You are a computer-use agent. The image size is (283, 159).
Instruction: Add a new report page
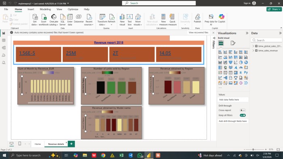tap(71, 144)
